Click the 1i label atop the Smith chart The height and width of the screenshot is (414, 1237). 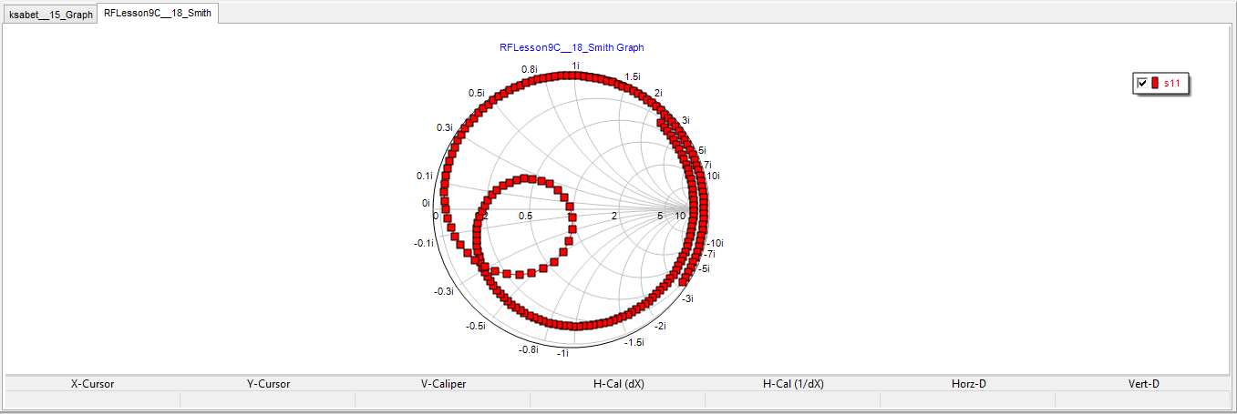click(575, 66)
